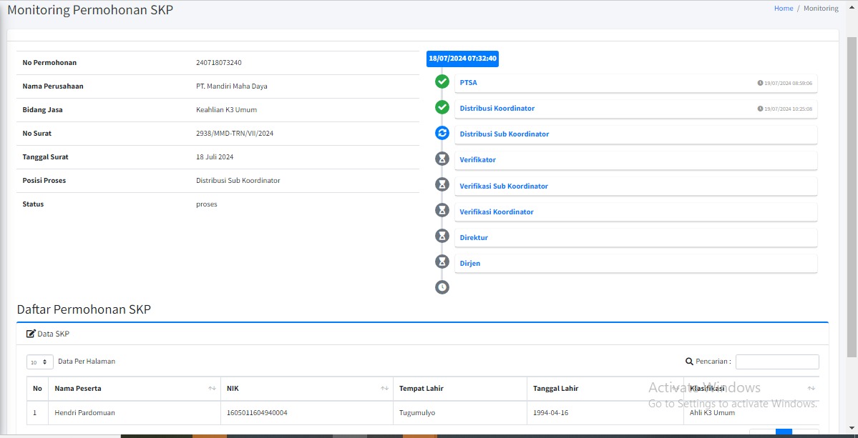Viewport: 858px width, 438px height.
Task: Sort by the Nama Peserta column arrows
Action: tap(212, 389)
